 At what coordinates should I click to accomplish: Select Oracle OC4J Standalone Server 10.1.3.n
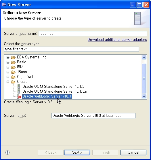pyautogui.click(x=55, y=92)
